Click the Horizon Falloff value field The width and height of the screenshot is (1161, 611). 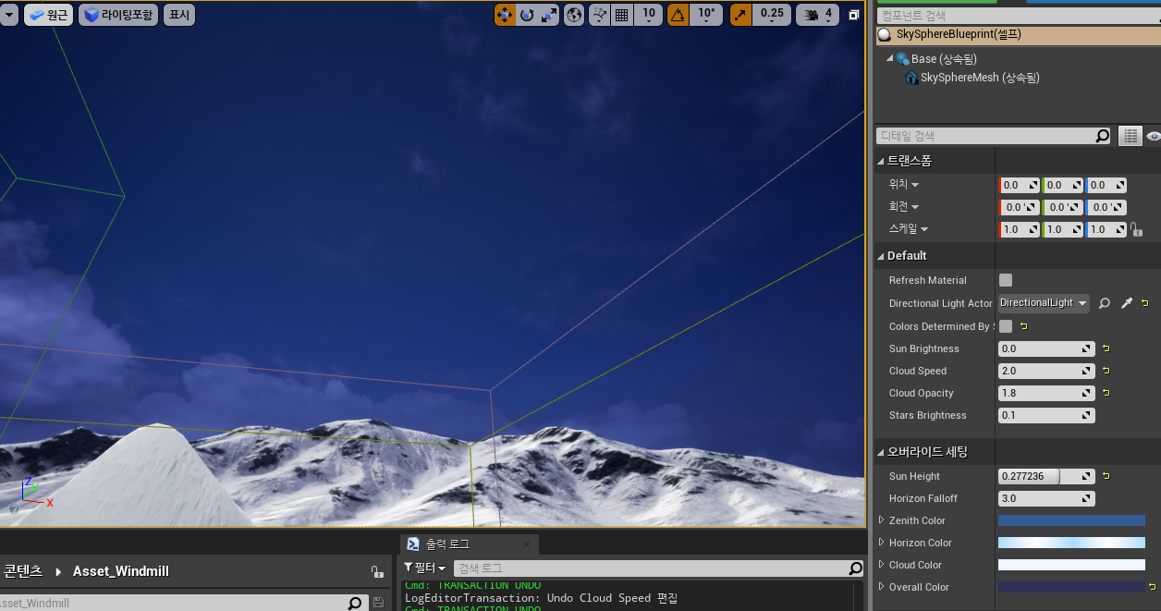(1046, 498)
